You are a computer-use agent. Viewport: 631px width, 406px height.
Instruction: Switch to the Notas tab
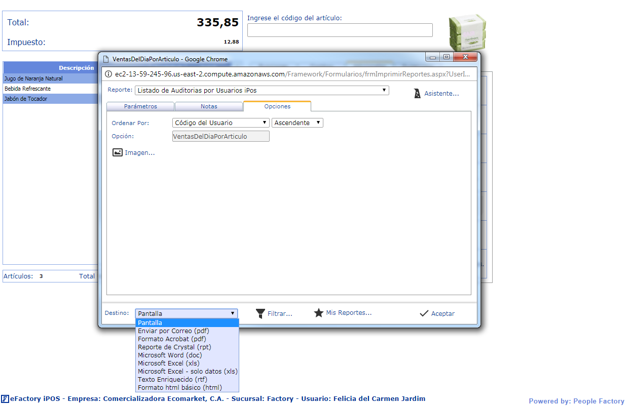(209, 106)
